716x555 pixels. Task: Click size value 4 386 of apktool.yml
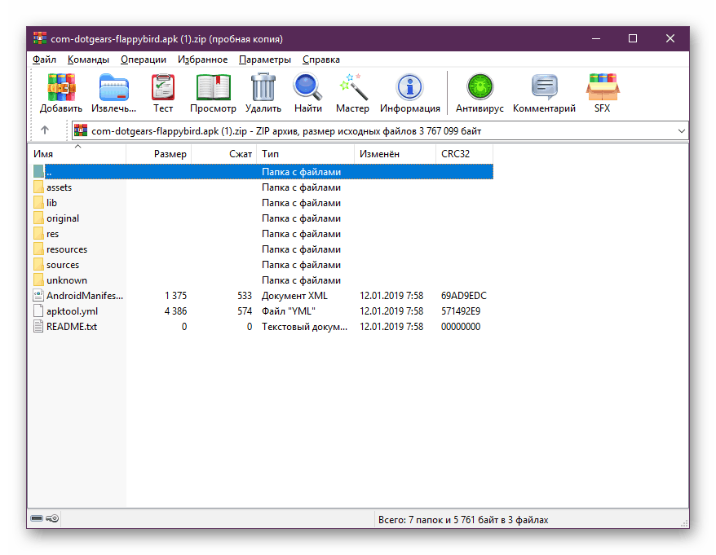pyautogui.click(x=176, y=311)
